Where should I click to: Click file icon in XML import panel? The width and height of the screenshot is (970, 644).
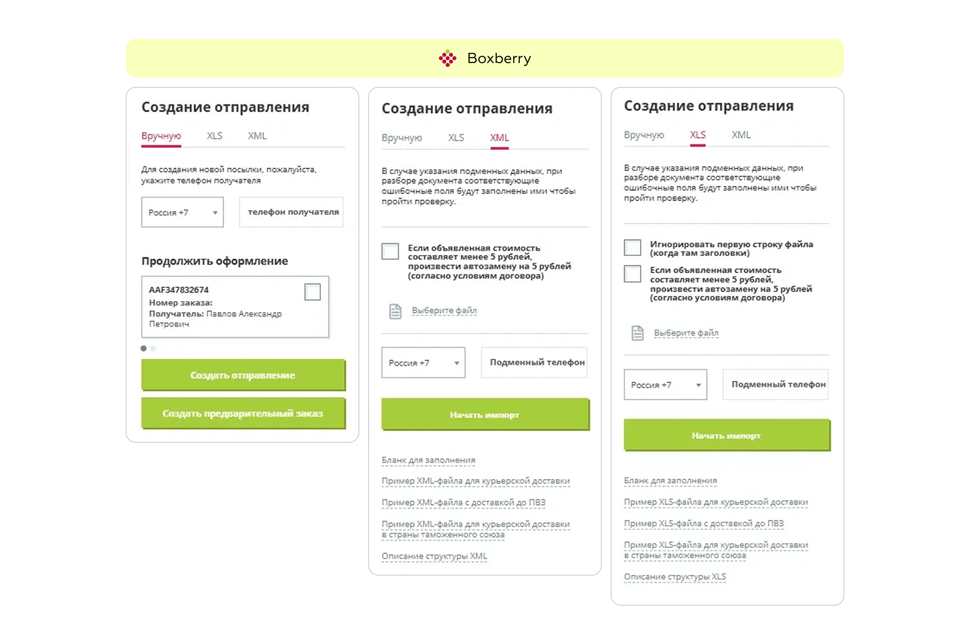tap(395, 311)
